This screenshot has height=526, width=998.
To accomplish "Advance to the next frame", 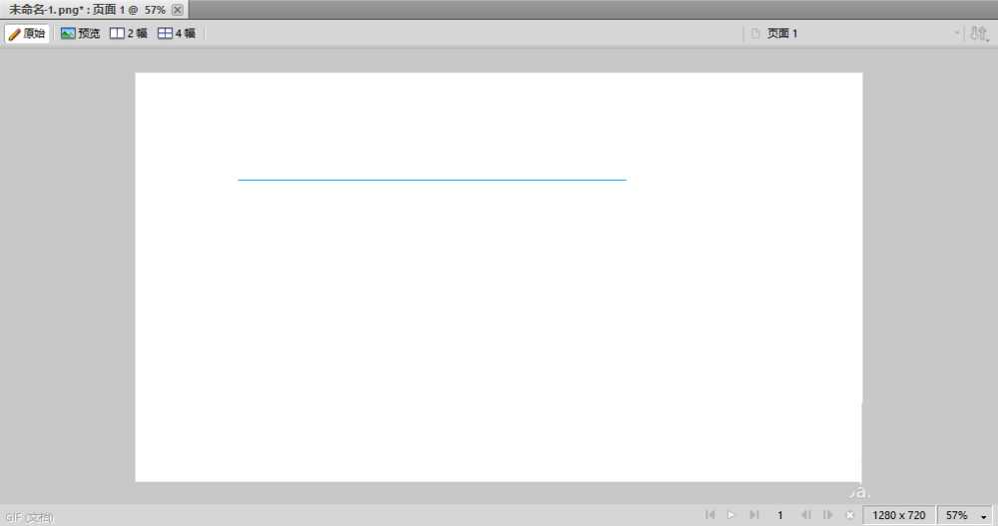I will (x=827, y=515).
